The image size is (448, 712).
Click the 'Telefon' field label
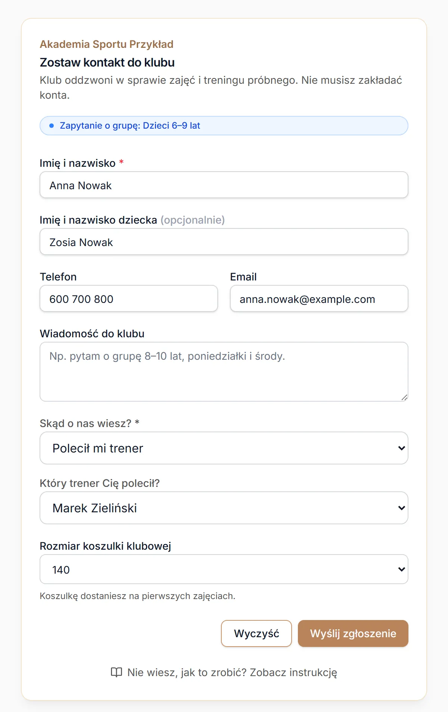(x=58, y=277)
